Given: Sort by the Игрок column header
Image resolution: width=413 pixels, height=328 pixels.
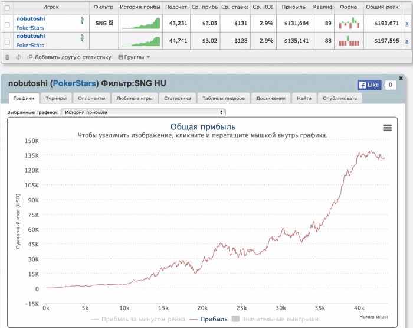Looking at the screenshot, I should tap(51, 7).
